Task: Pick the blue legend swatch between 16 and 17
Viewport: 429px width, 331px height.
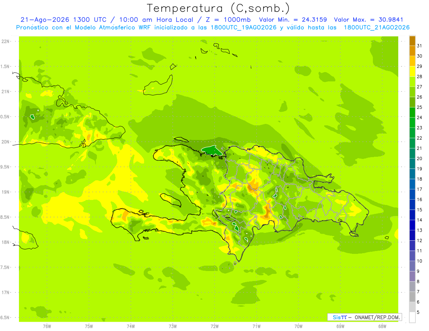Action: (412, 194)
